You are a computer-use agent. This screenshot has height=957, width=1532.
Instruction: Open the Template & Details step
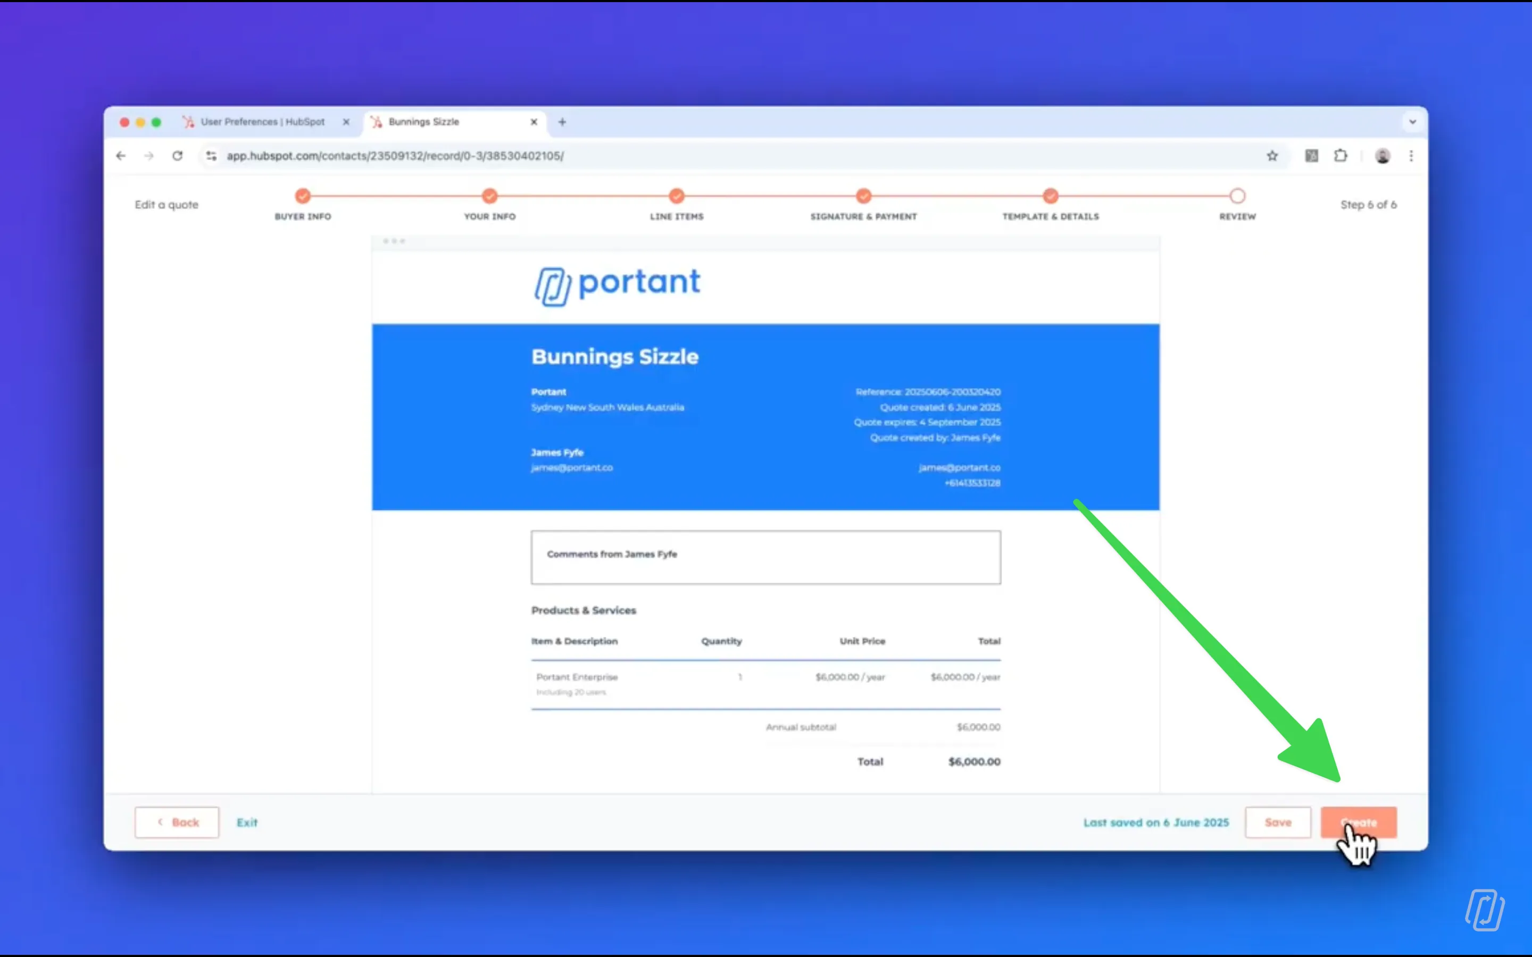(1050, 196)
